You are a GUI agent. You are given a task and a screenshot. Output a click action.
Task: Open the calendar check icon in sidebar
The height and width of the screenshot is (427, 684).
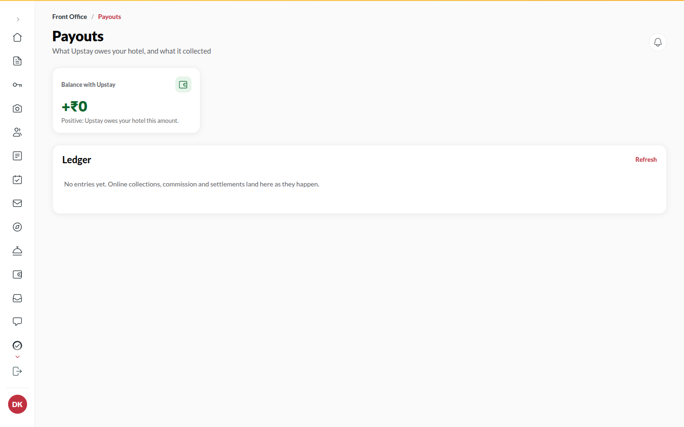[18, 180]
